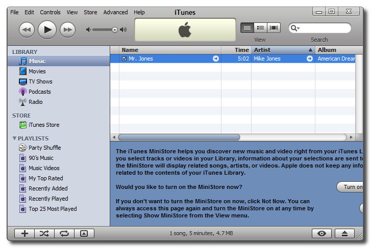Click the Rewind (previous track) button
The width and height of the screenshot is (371, 248).
(27, 30)
